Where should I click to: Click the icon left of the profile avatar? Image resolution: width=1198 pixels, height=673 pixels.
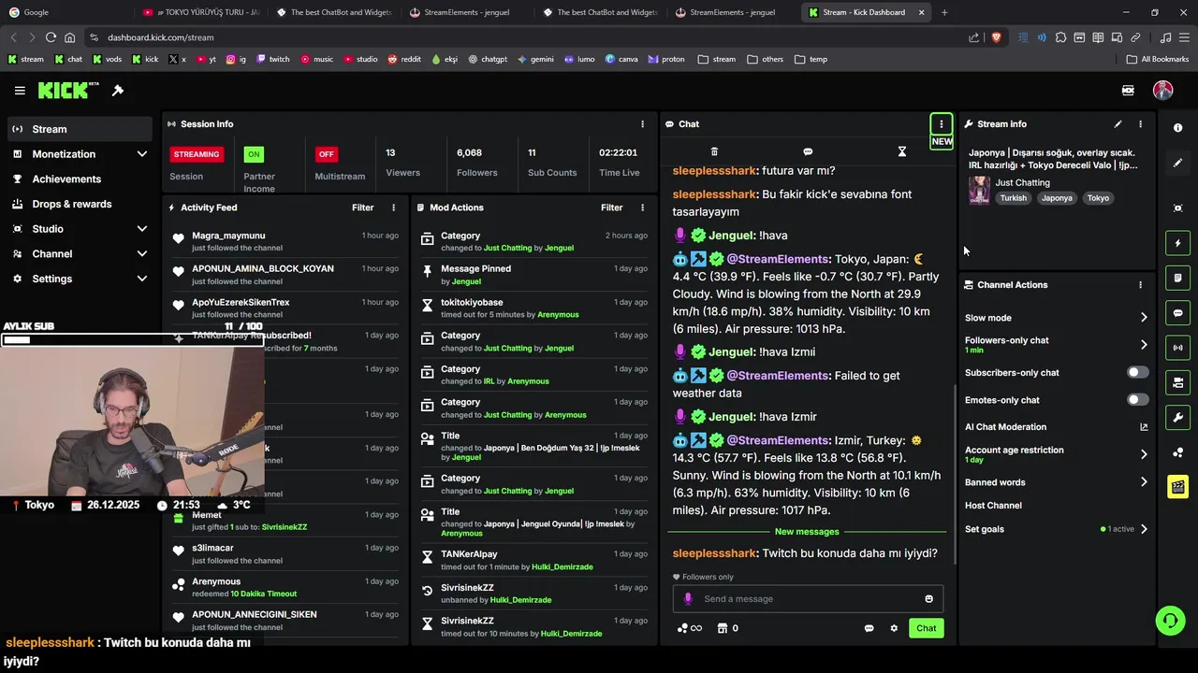(x=1128, y=91)
